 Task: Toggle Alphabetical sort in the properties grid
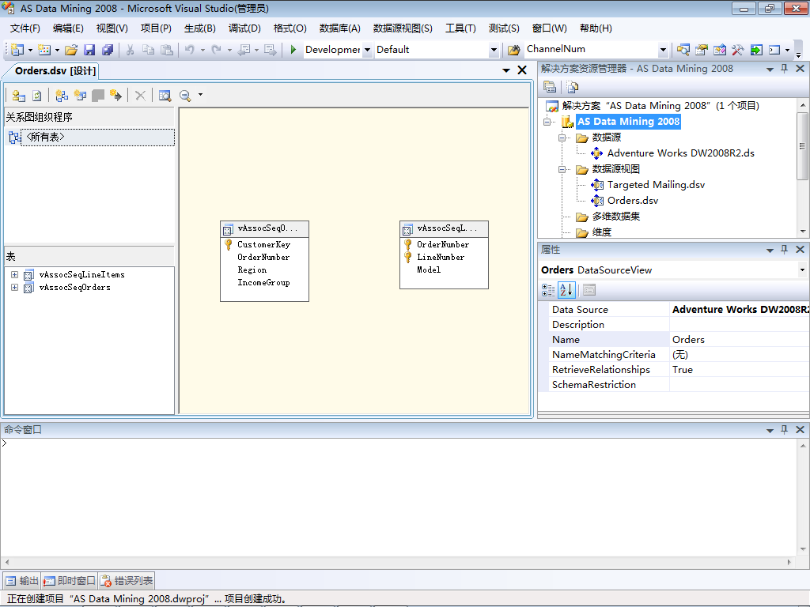coord(566,290)
